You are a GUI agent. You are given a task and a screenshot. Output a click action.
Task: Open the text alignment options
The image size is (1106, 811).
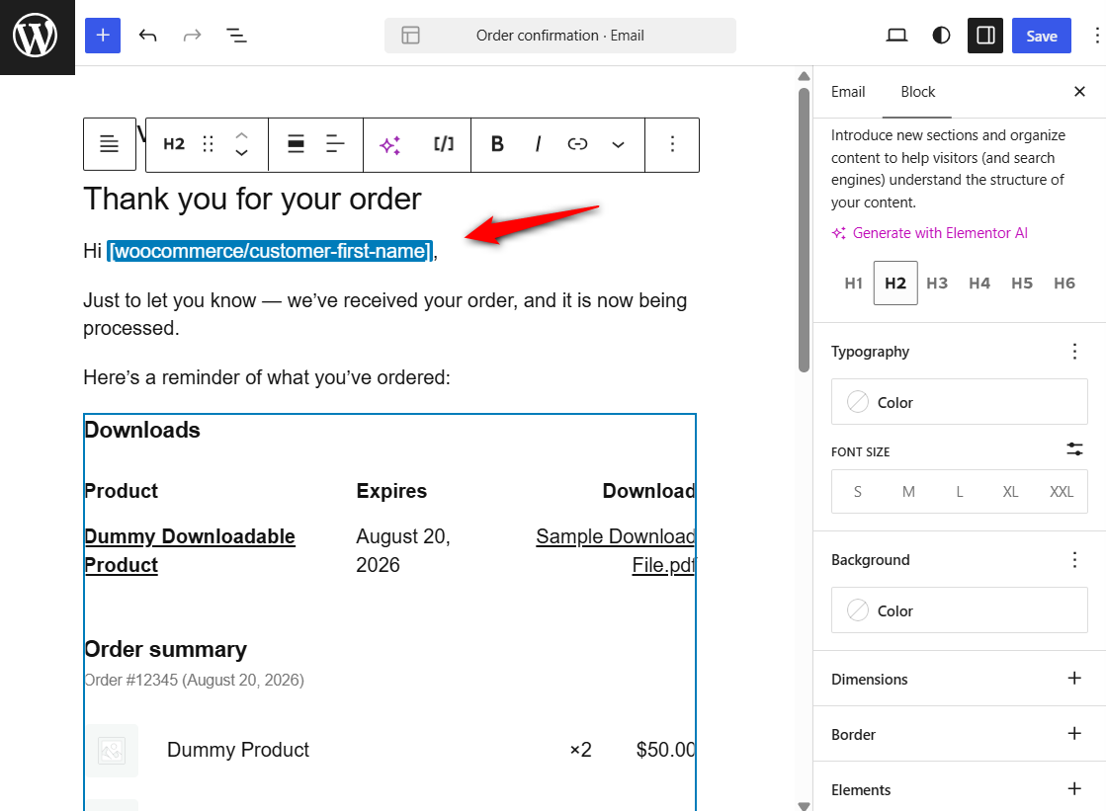click(x=335, y=144)
